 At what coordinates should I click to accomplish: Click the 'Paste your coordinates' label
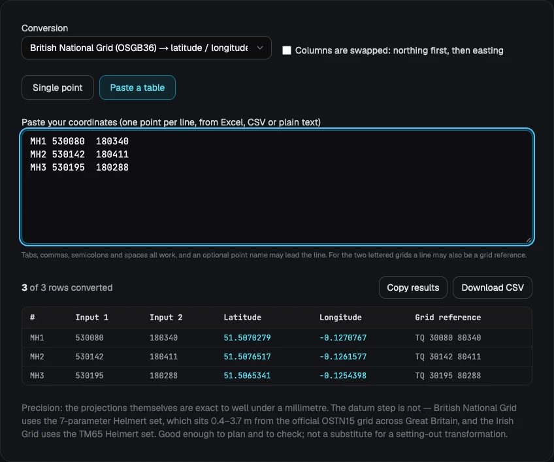(x=171, y=122)
